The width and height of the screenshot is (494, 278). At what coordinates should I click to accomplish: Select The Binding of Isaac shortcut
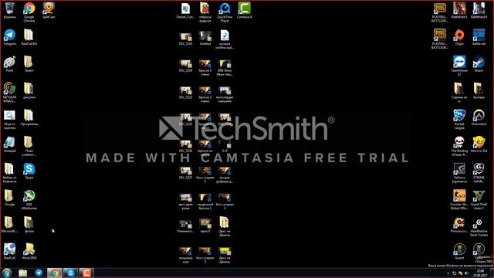459,146
